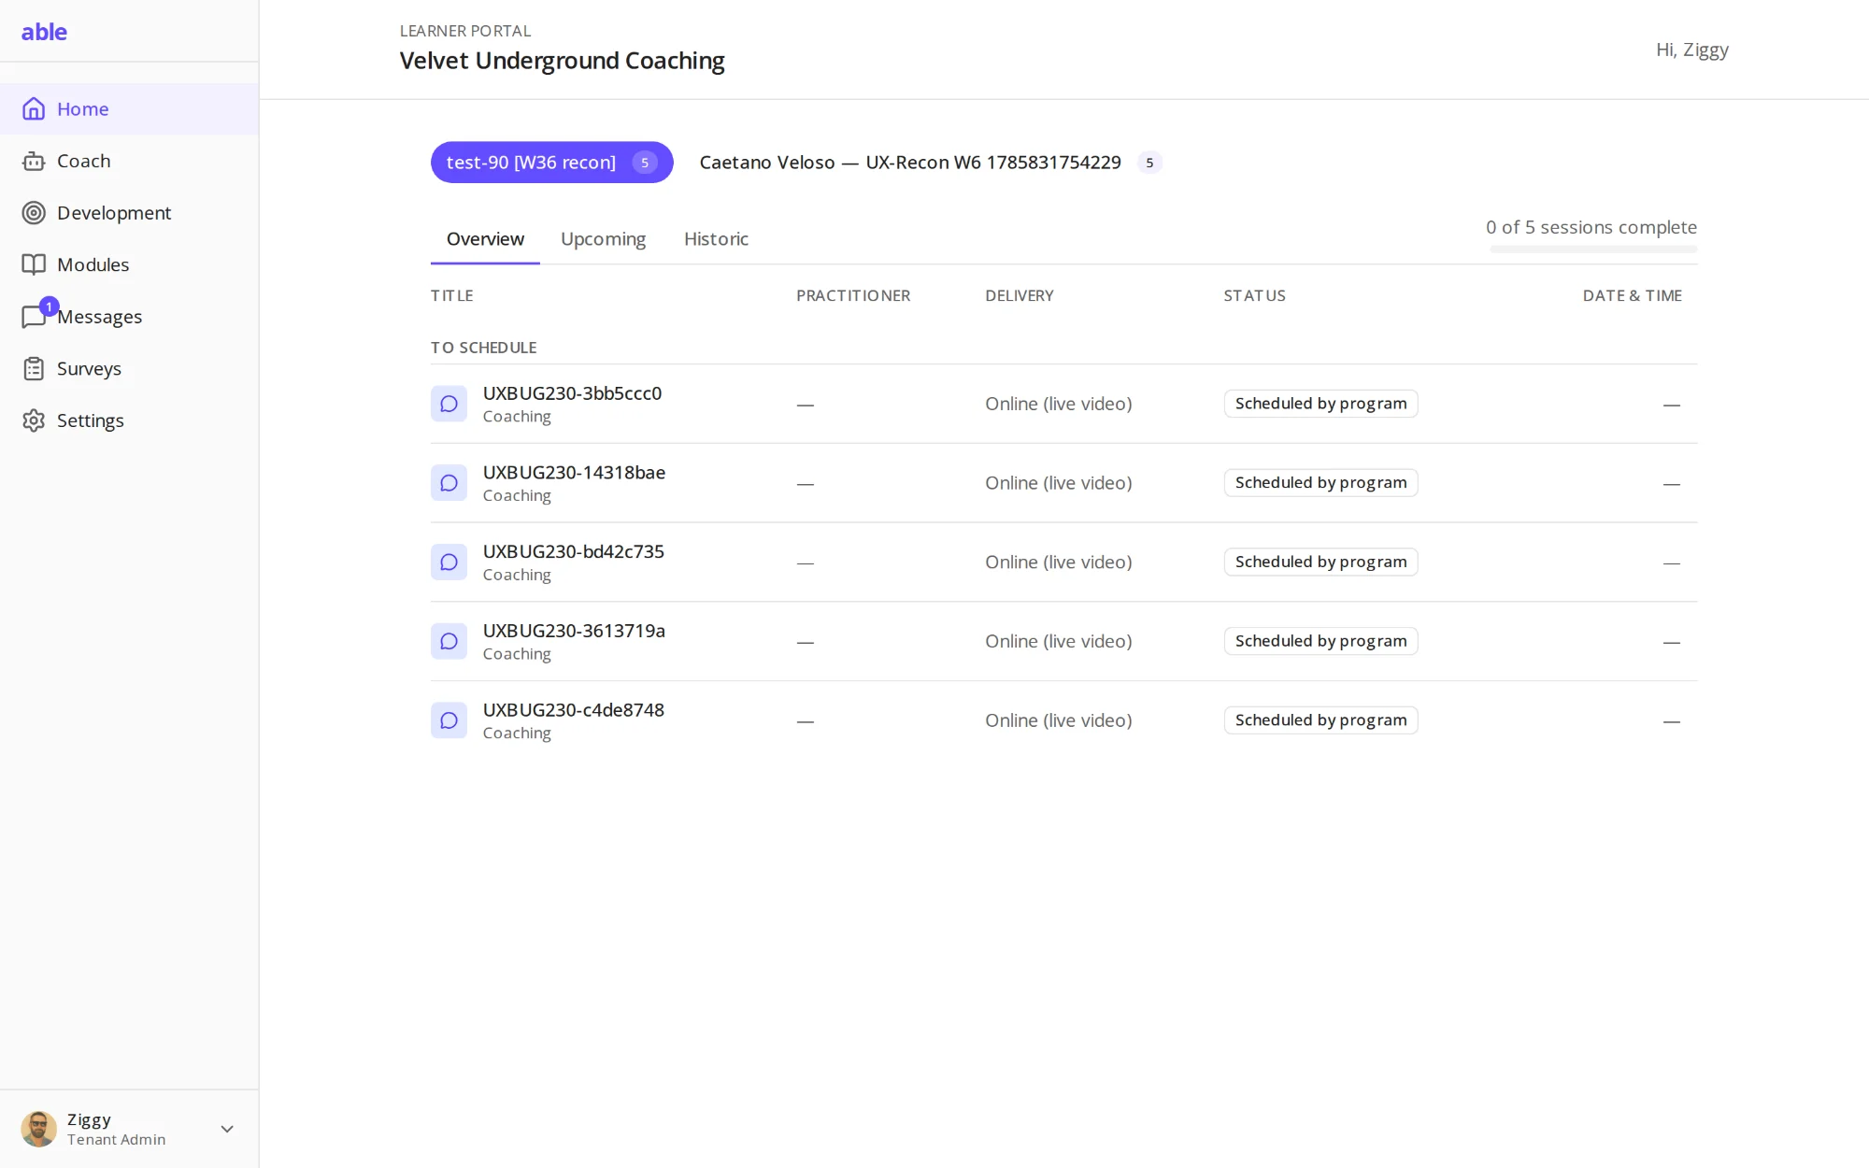Select the test-90 [W36 recon] program pill

(551, 163)
